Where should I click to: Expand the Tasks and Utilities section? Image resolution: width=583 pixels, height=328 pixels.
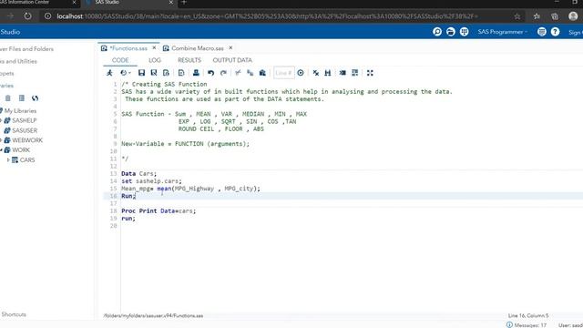(x=18, y=61)
